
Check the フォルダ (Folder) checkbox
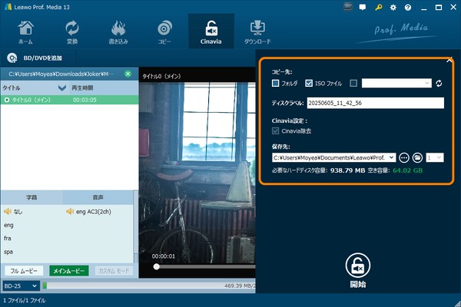[276, 84]
